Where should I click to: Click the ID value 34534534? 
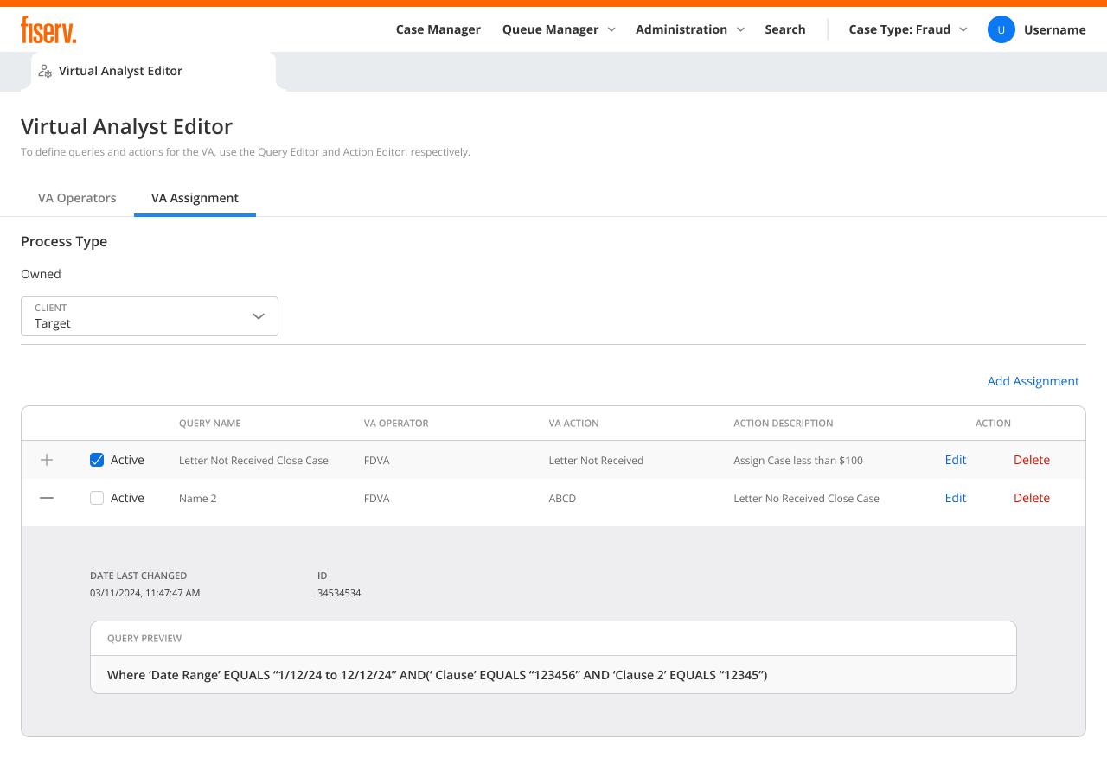tap(339, 593)
